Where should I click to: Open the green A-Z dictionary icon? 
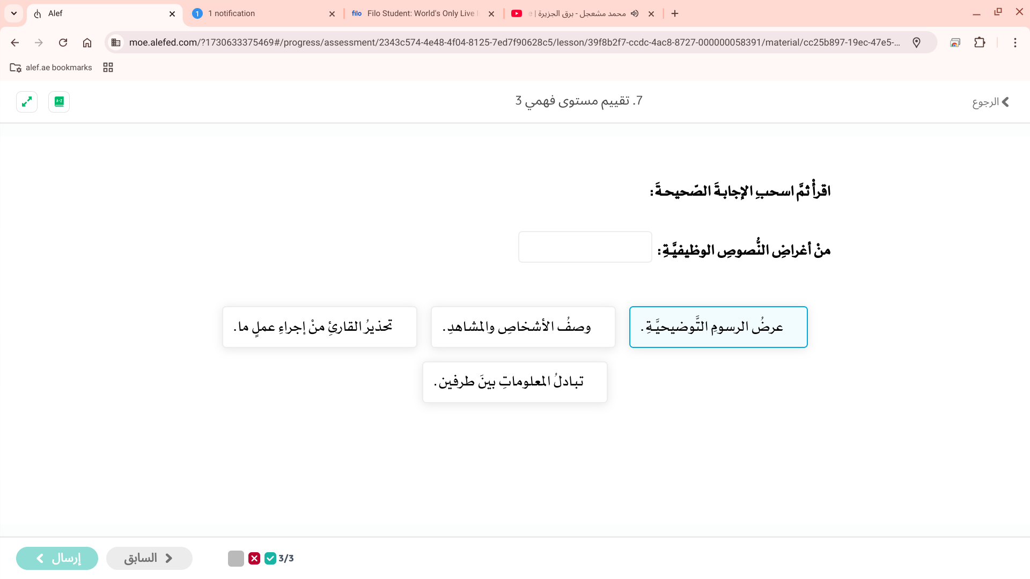(59, 101)
